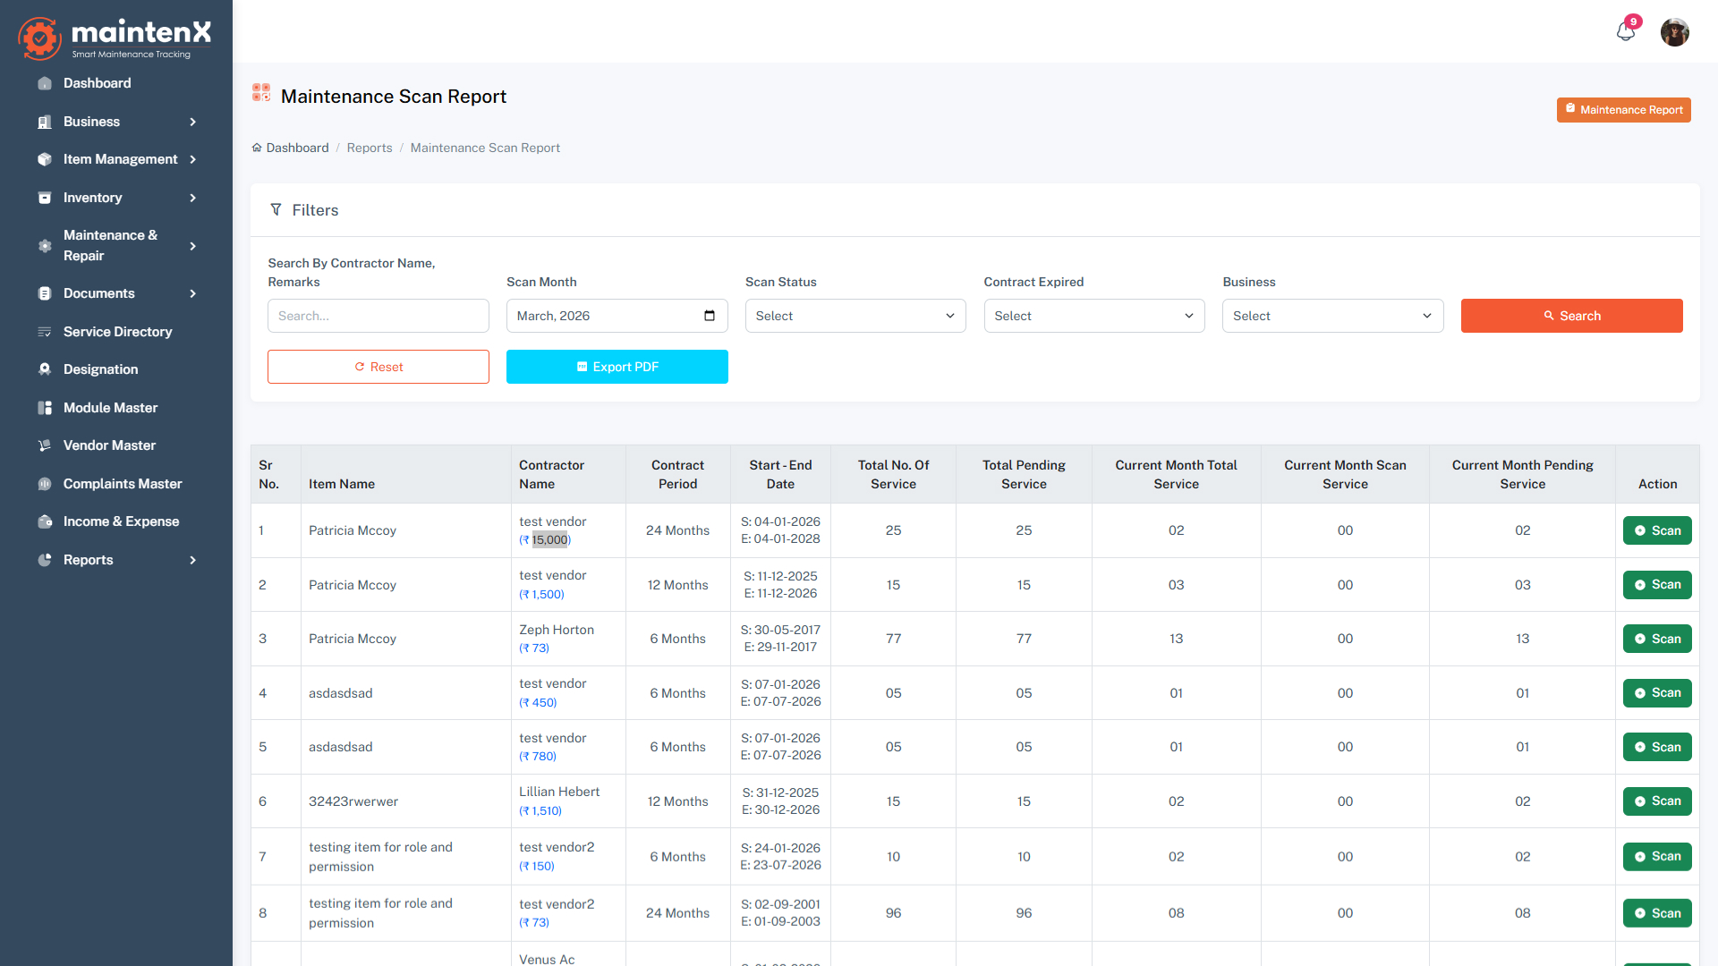This screenshot has width=1718, height=966.
Task: Open the Scan Month calendar picker icon
Action: [709, 315]
